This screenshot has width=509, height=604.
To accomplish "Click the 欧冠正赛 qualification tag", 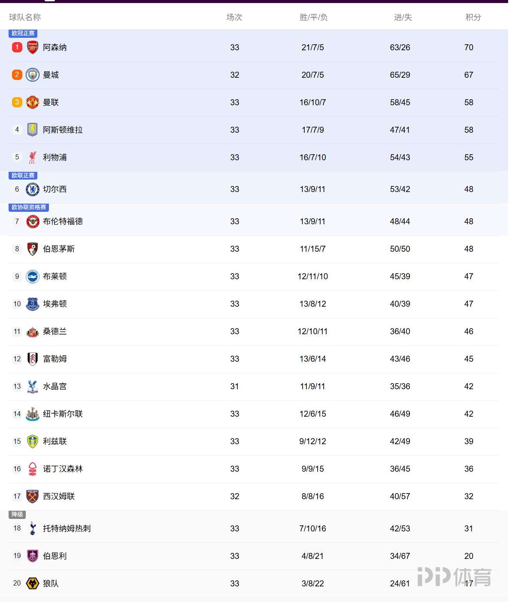I will (x=23, y=33).
